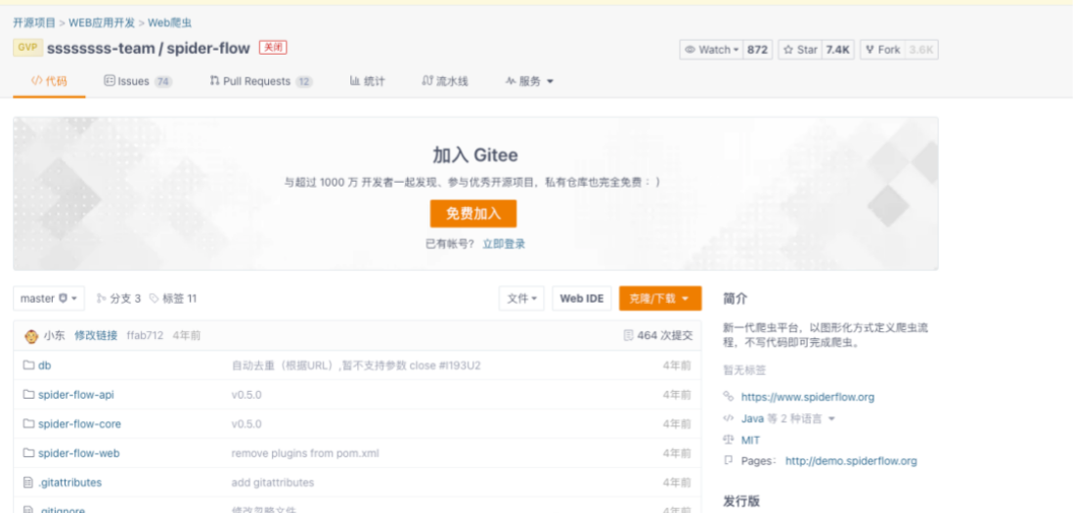1073x513 pixels.
Task: Click the spider-flow-api folder icon
Action: 28,395
